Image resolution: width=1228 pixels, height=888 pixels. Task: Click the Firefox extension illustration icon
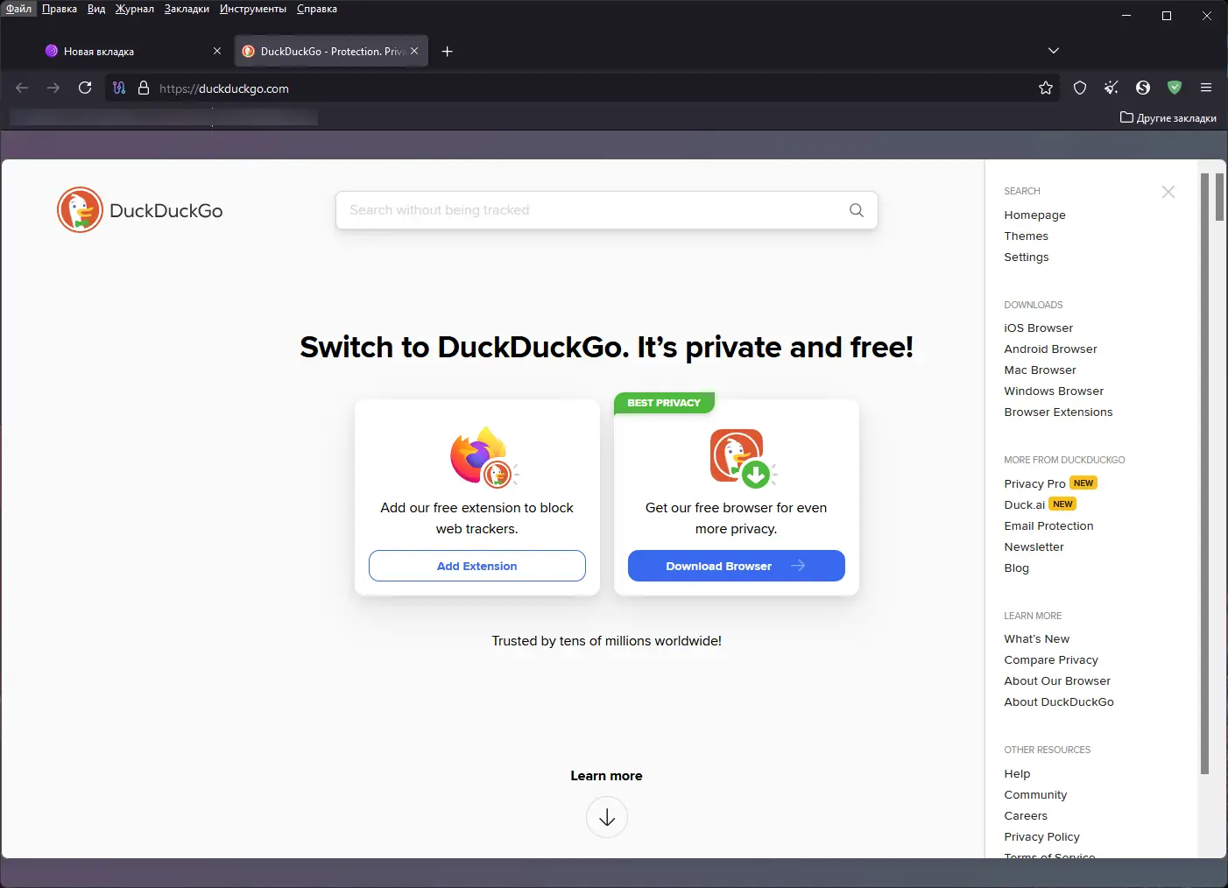click(x=483, y=456)
